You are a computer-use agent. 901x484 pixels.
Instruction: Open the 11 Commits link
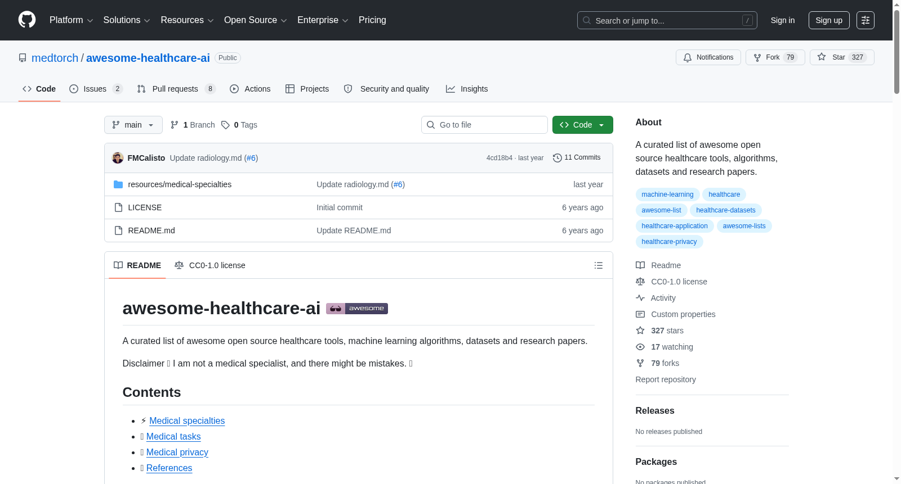point(577,158)
